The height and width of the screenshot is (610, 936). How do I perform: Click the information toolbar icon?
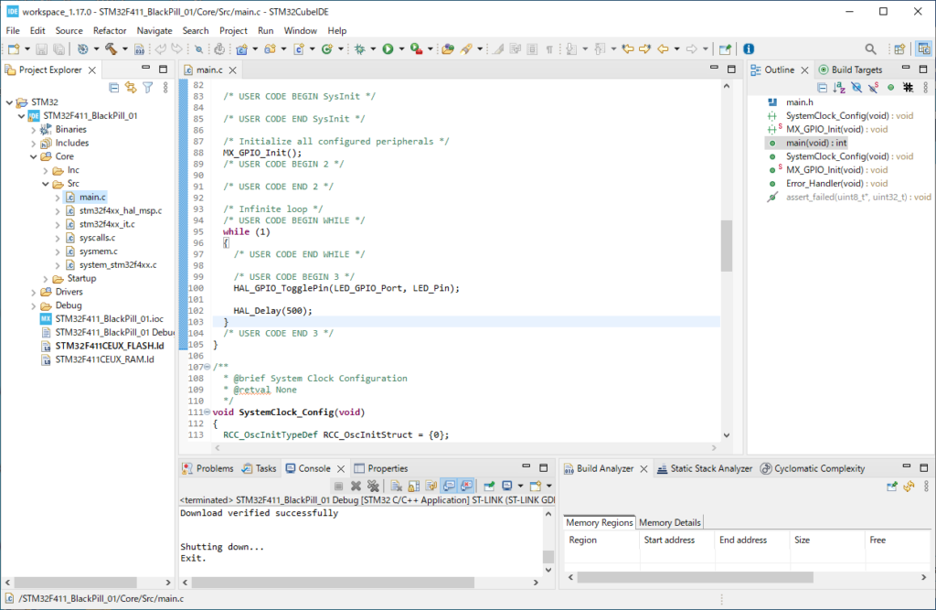coord(749,49)
